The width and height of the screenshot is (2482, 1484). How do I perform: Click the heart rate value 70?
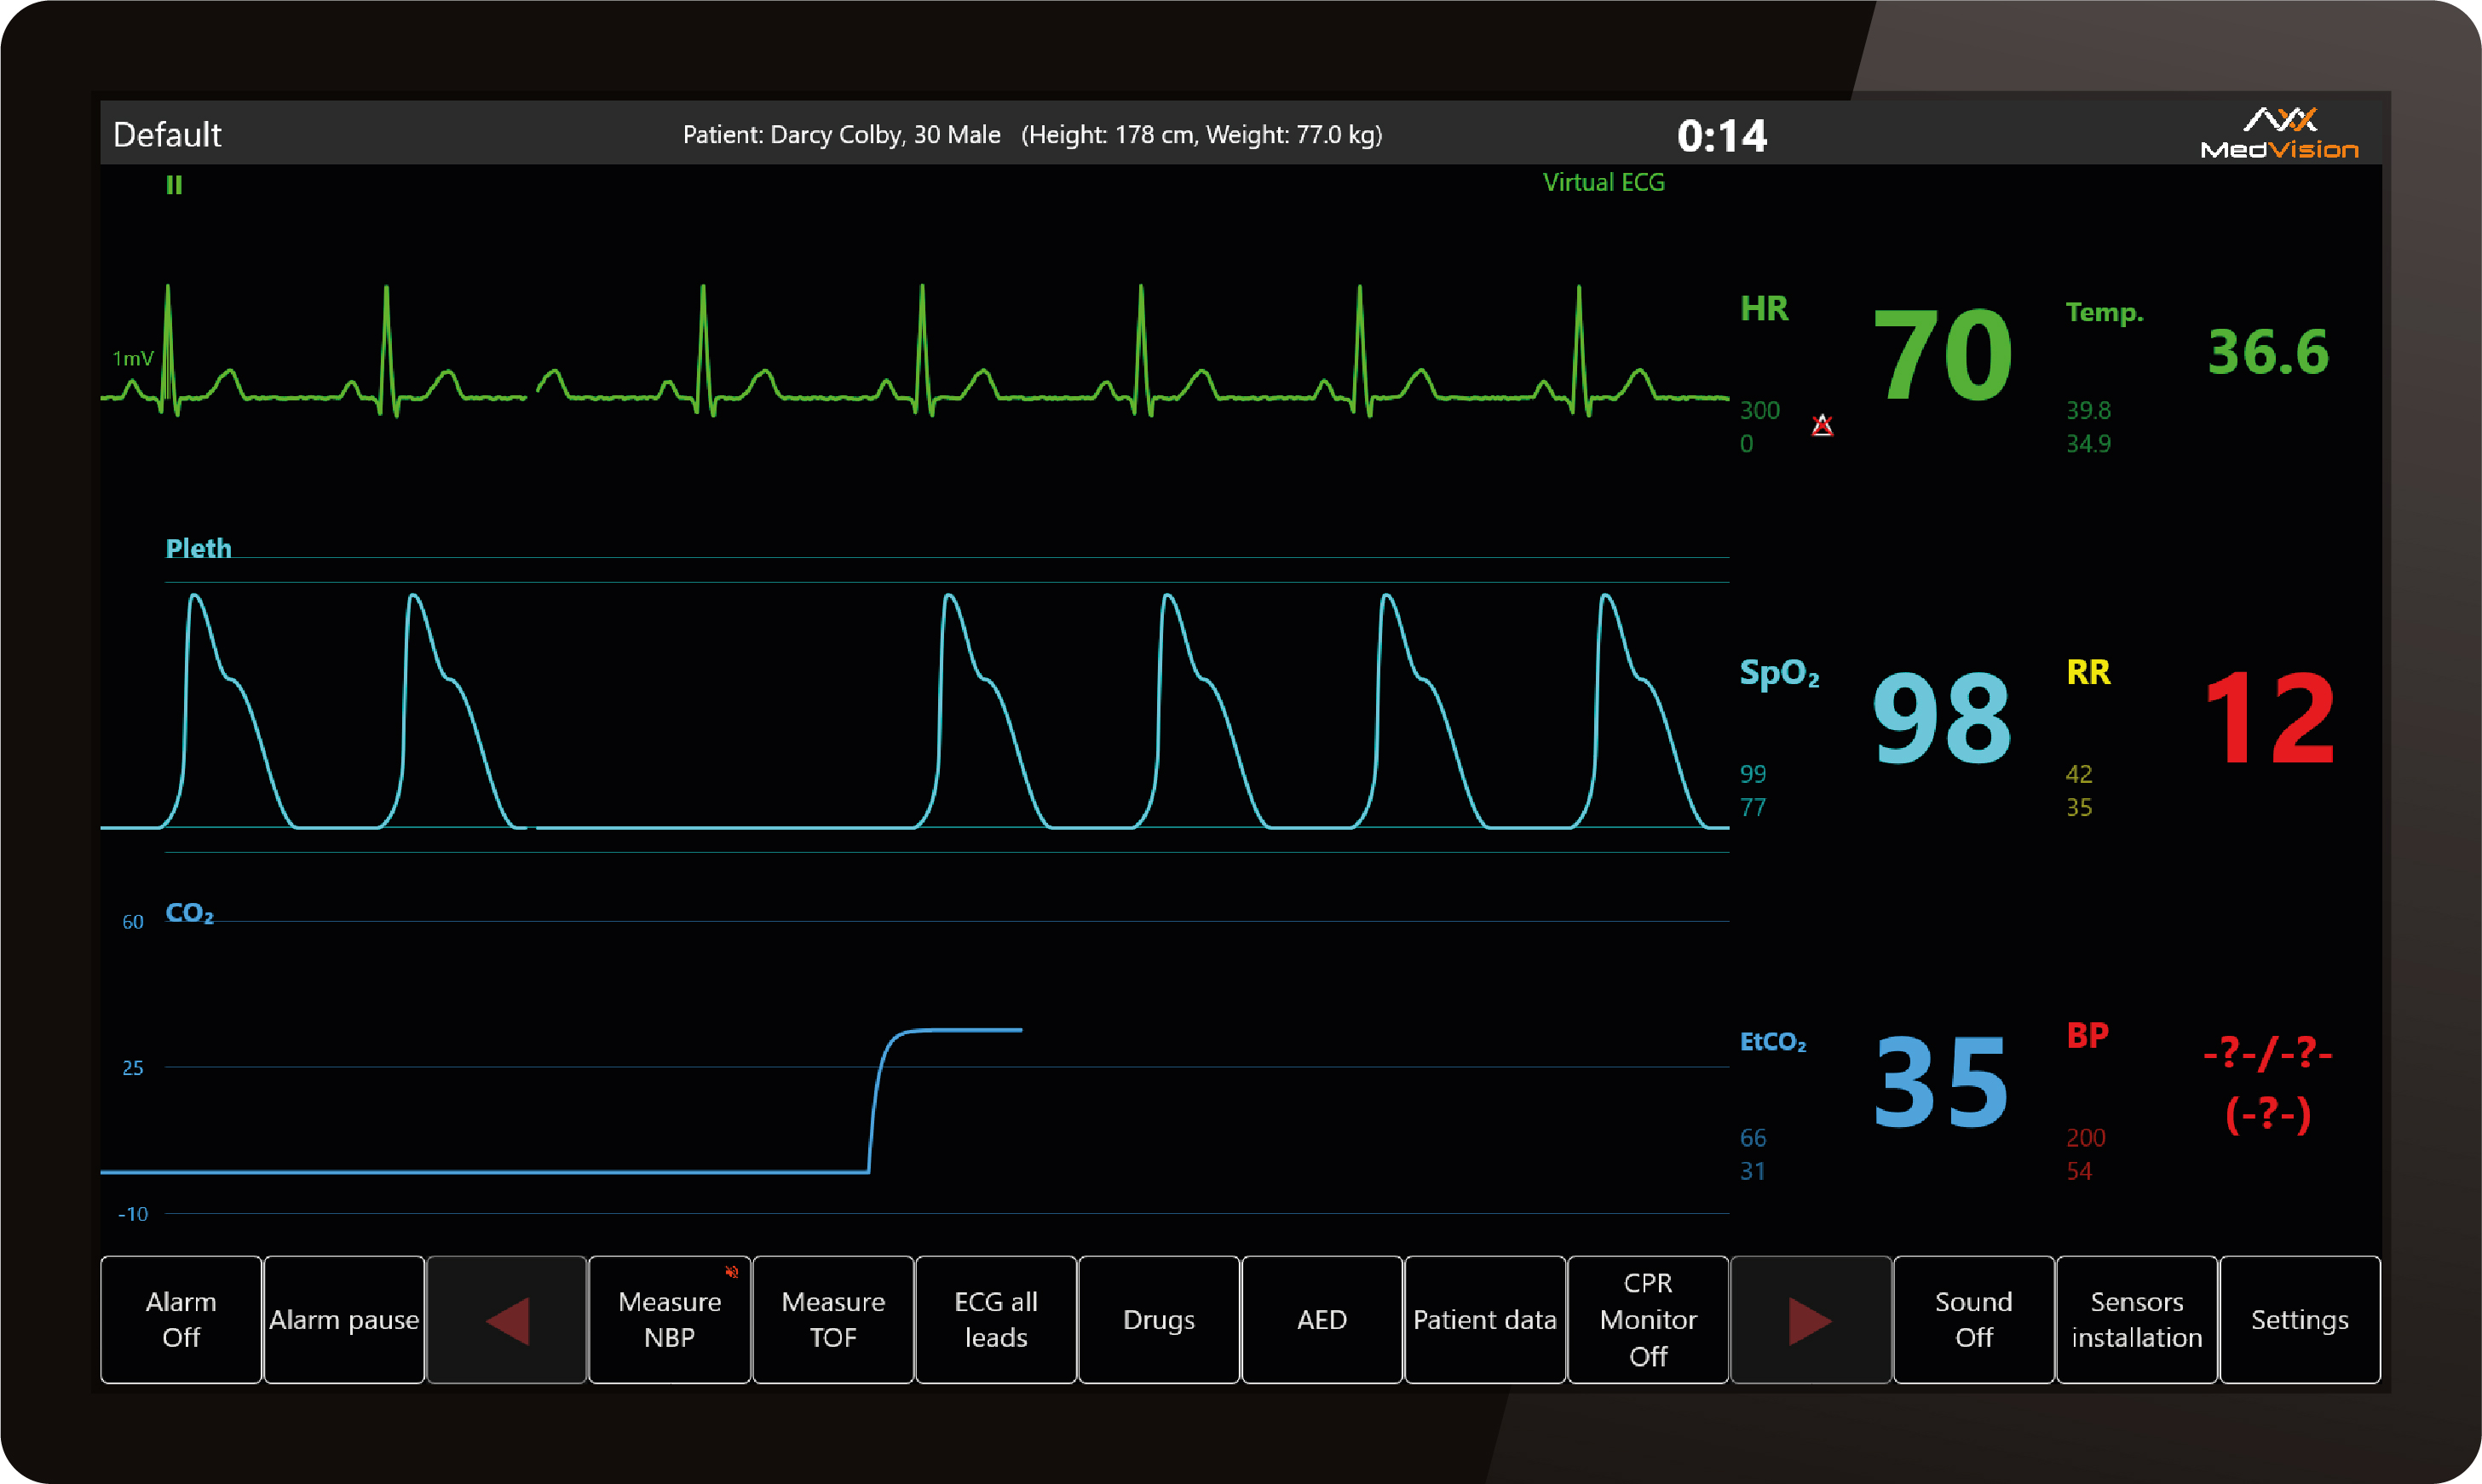[1941, 355]
